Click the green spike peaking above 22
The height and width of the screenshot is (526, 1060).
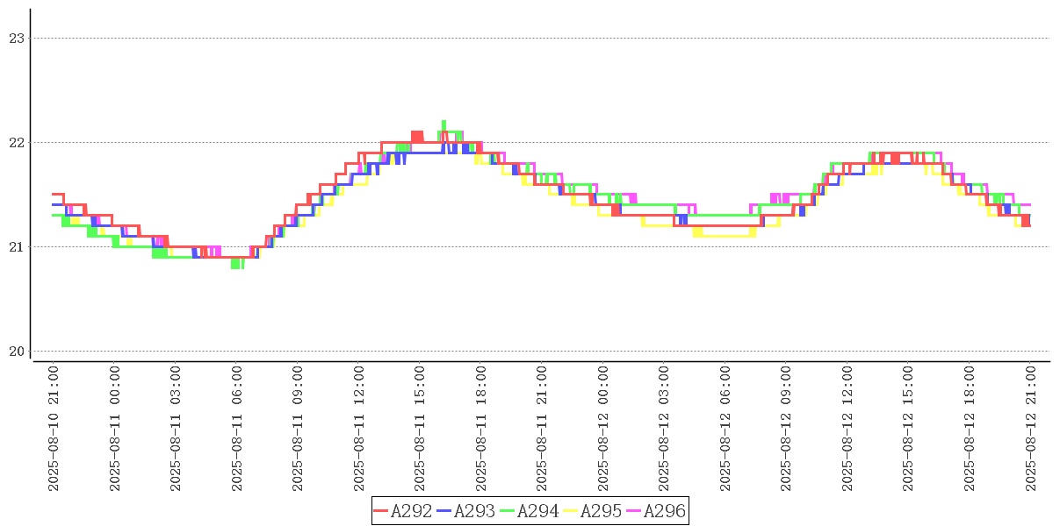pos(443,124)
